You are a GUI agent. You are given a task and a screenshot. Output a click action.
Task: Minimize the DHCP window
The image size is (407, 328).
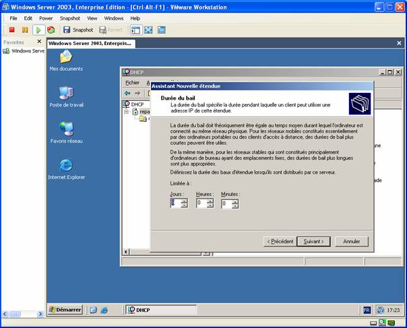coord(382,72)
